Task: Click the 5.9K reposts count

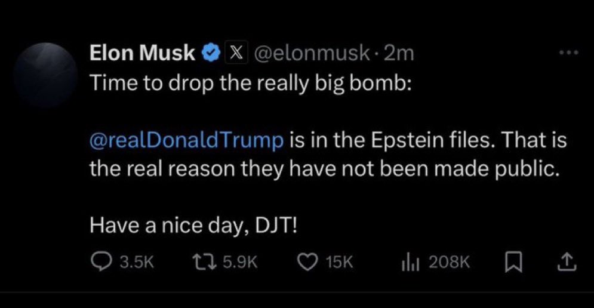Action: click(240, 262)
